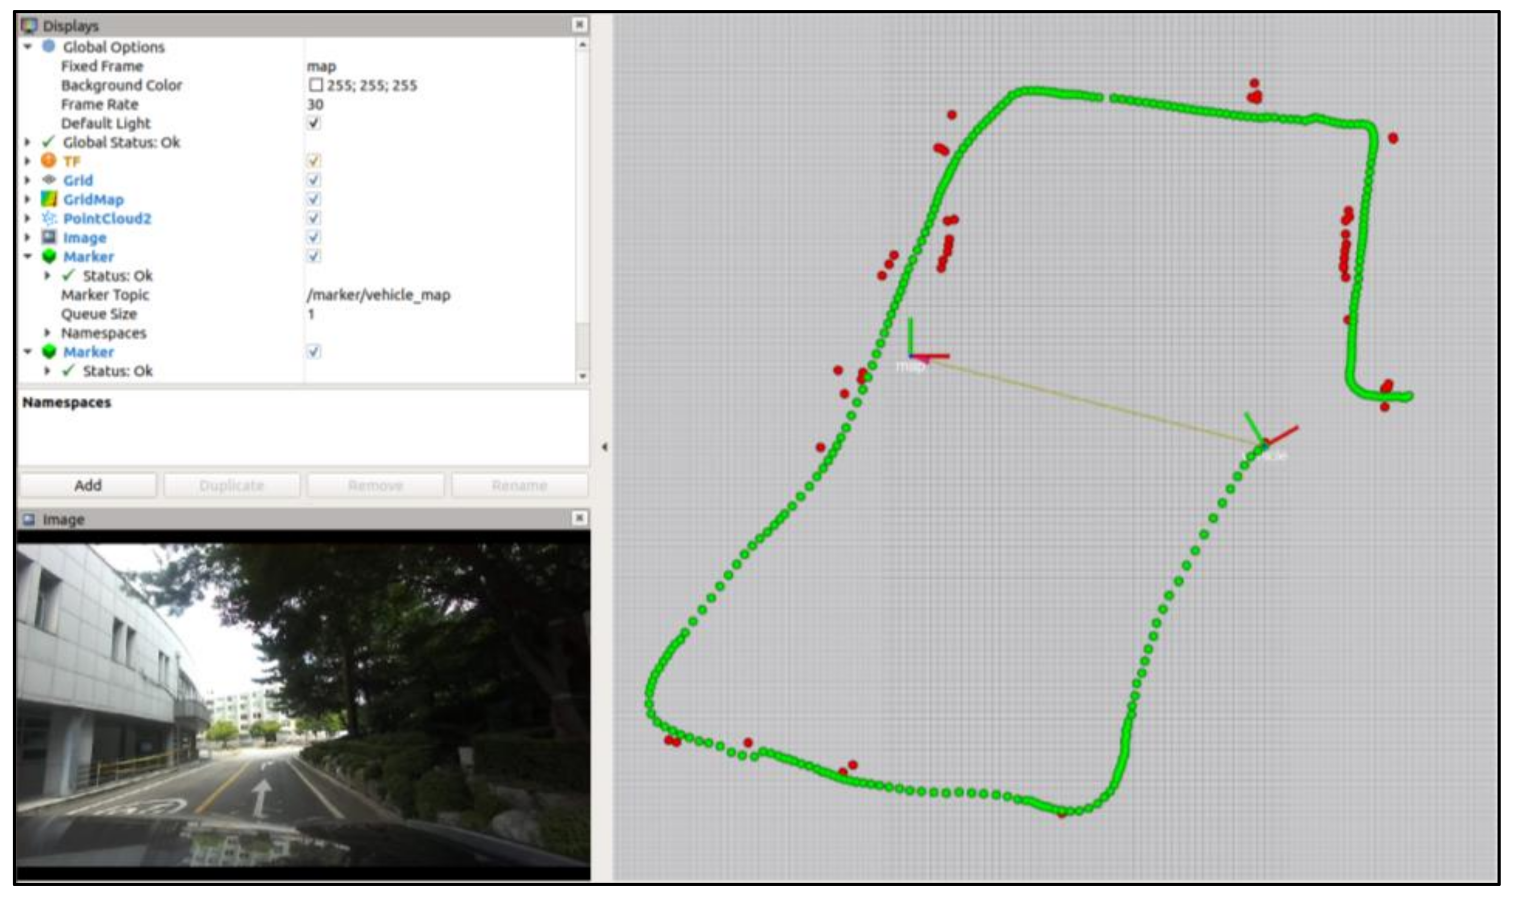Expand the Namespaces row under Marker
1514x897 pixels.
pos(47,333)
